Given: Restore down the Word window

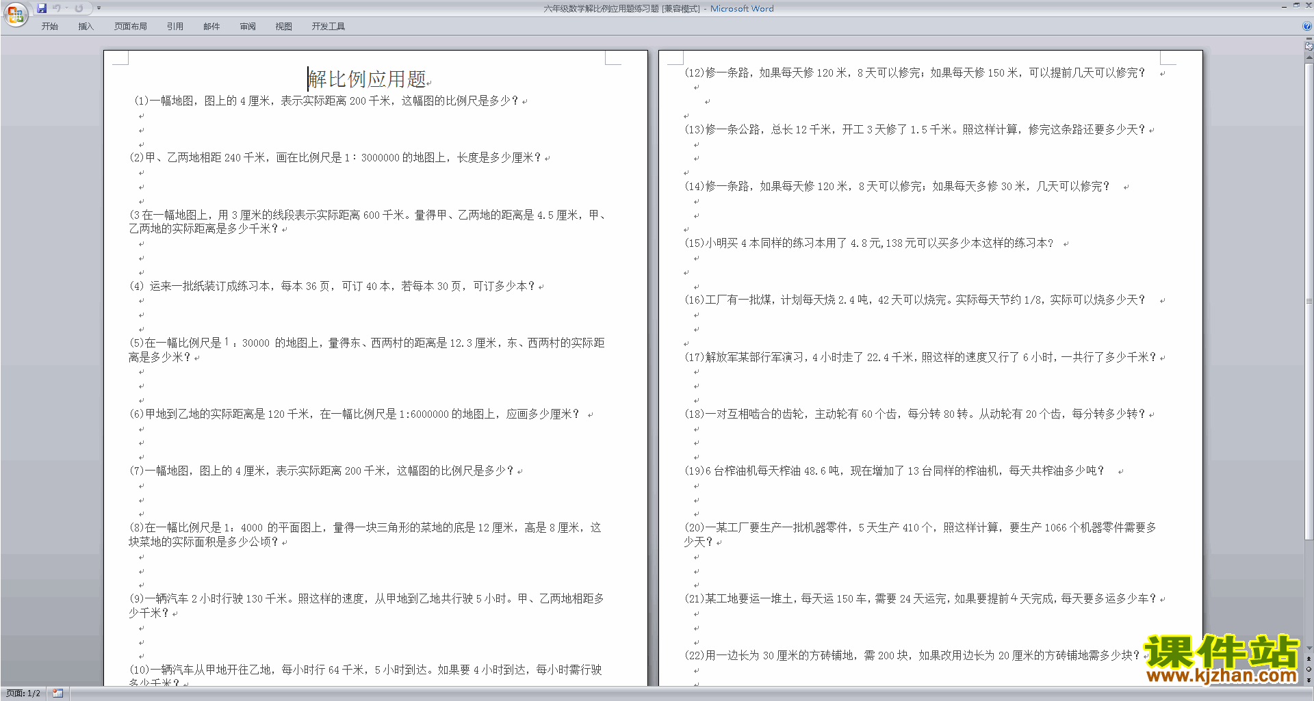Looking at the screenshot, I should pyautogui.click(x=1296, y=6).
